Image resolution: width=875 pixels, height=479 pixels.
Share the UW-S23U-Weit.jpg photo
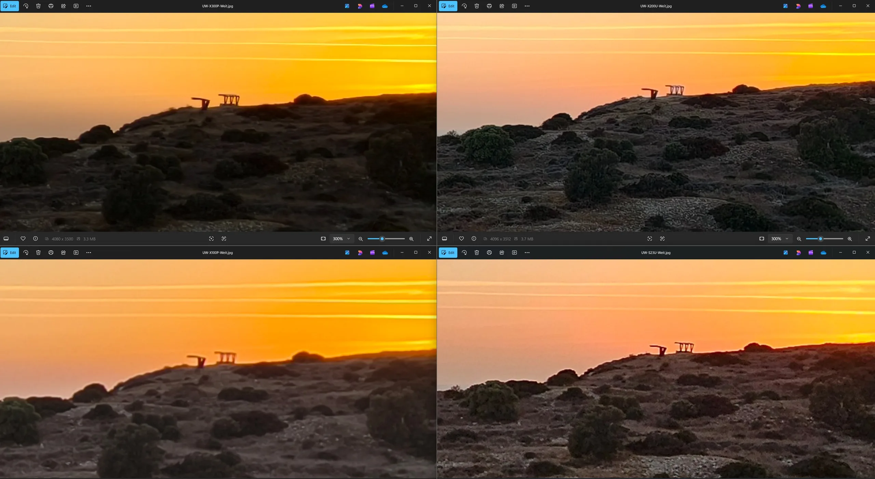point(502,252)
